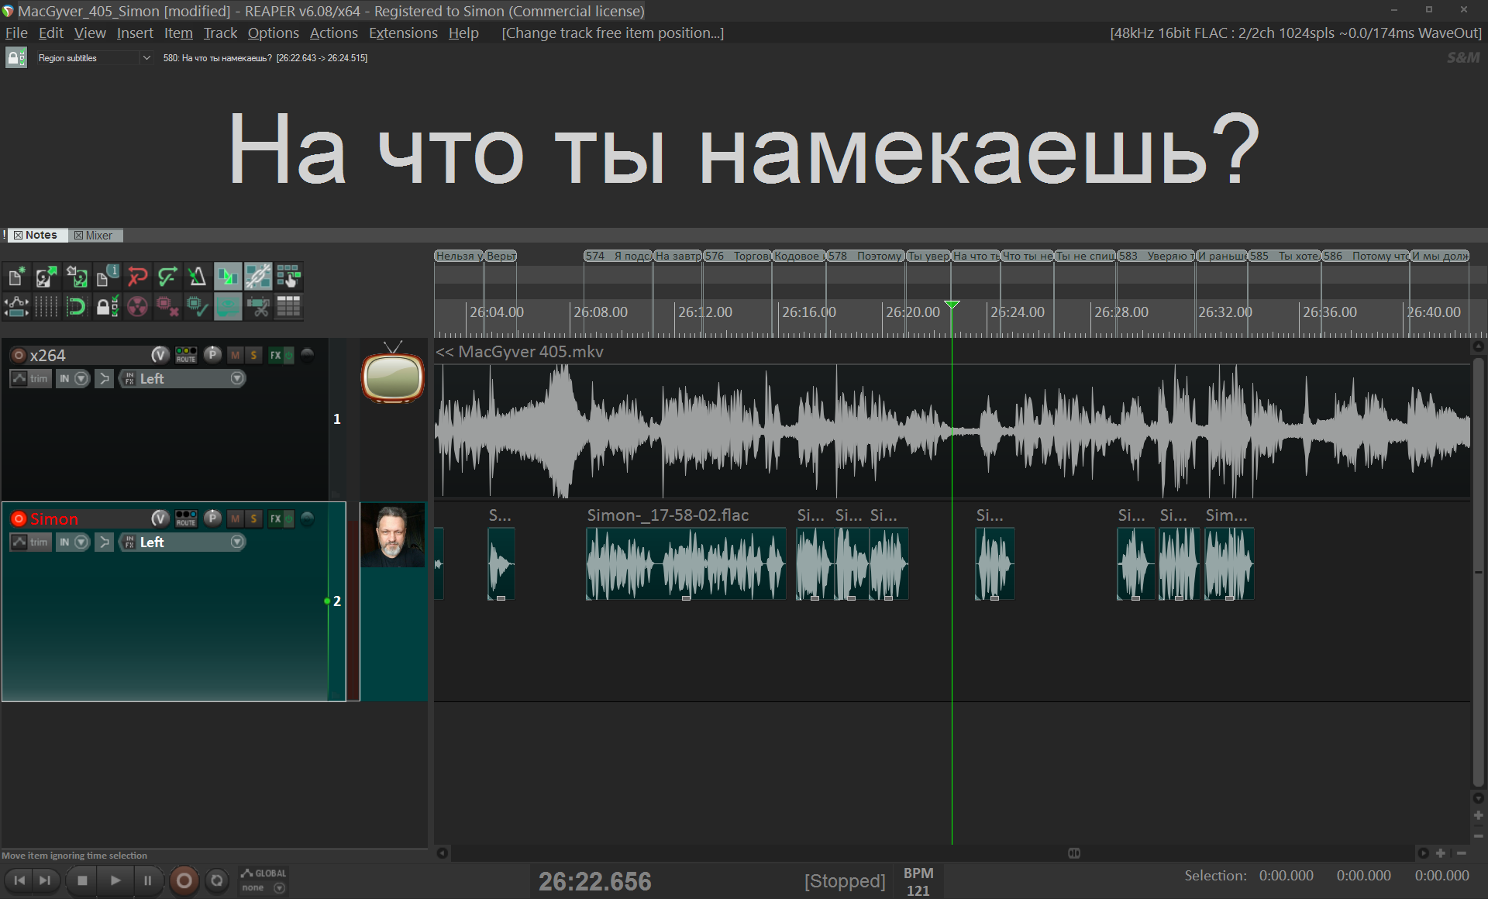
Task: Click the chip with X icon
Action: [167, 307]
